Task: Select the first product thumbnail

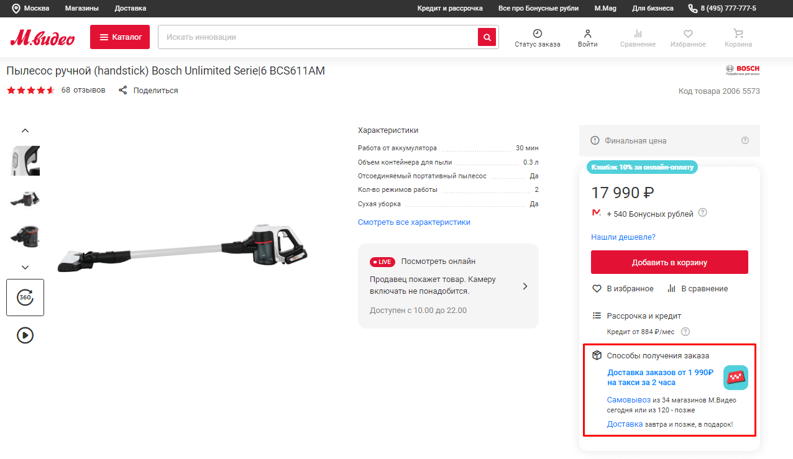Action: click(25, 160)
